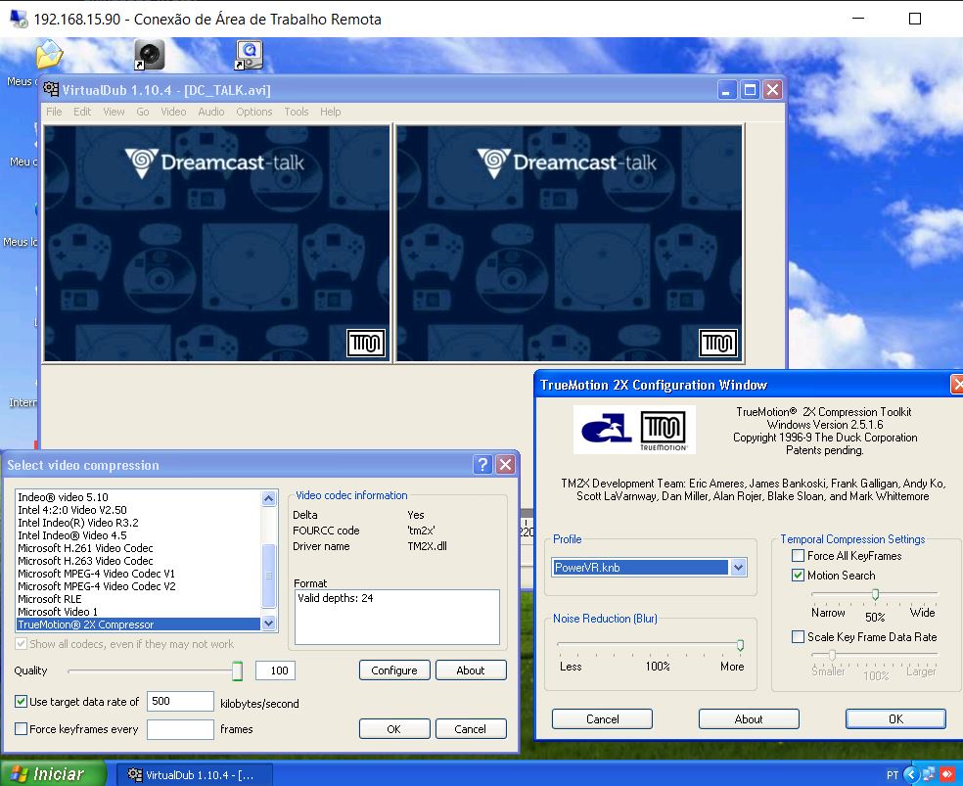Screen dimensions: 963x786
Task: Click Configure in Select video compression
Action: point(394,670)
